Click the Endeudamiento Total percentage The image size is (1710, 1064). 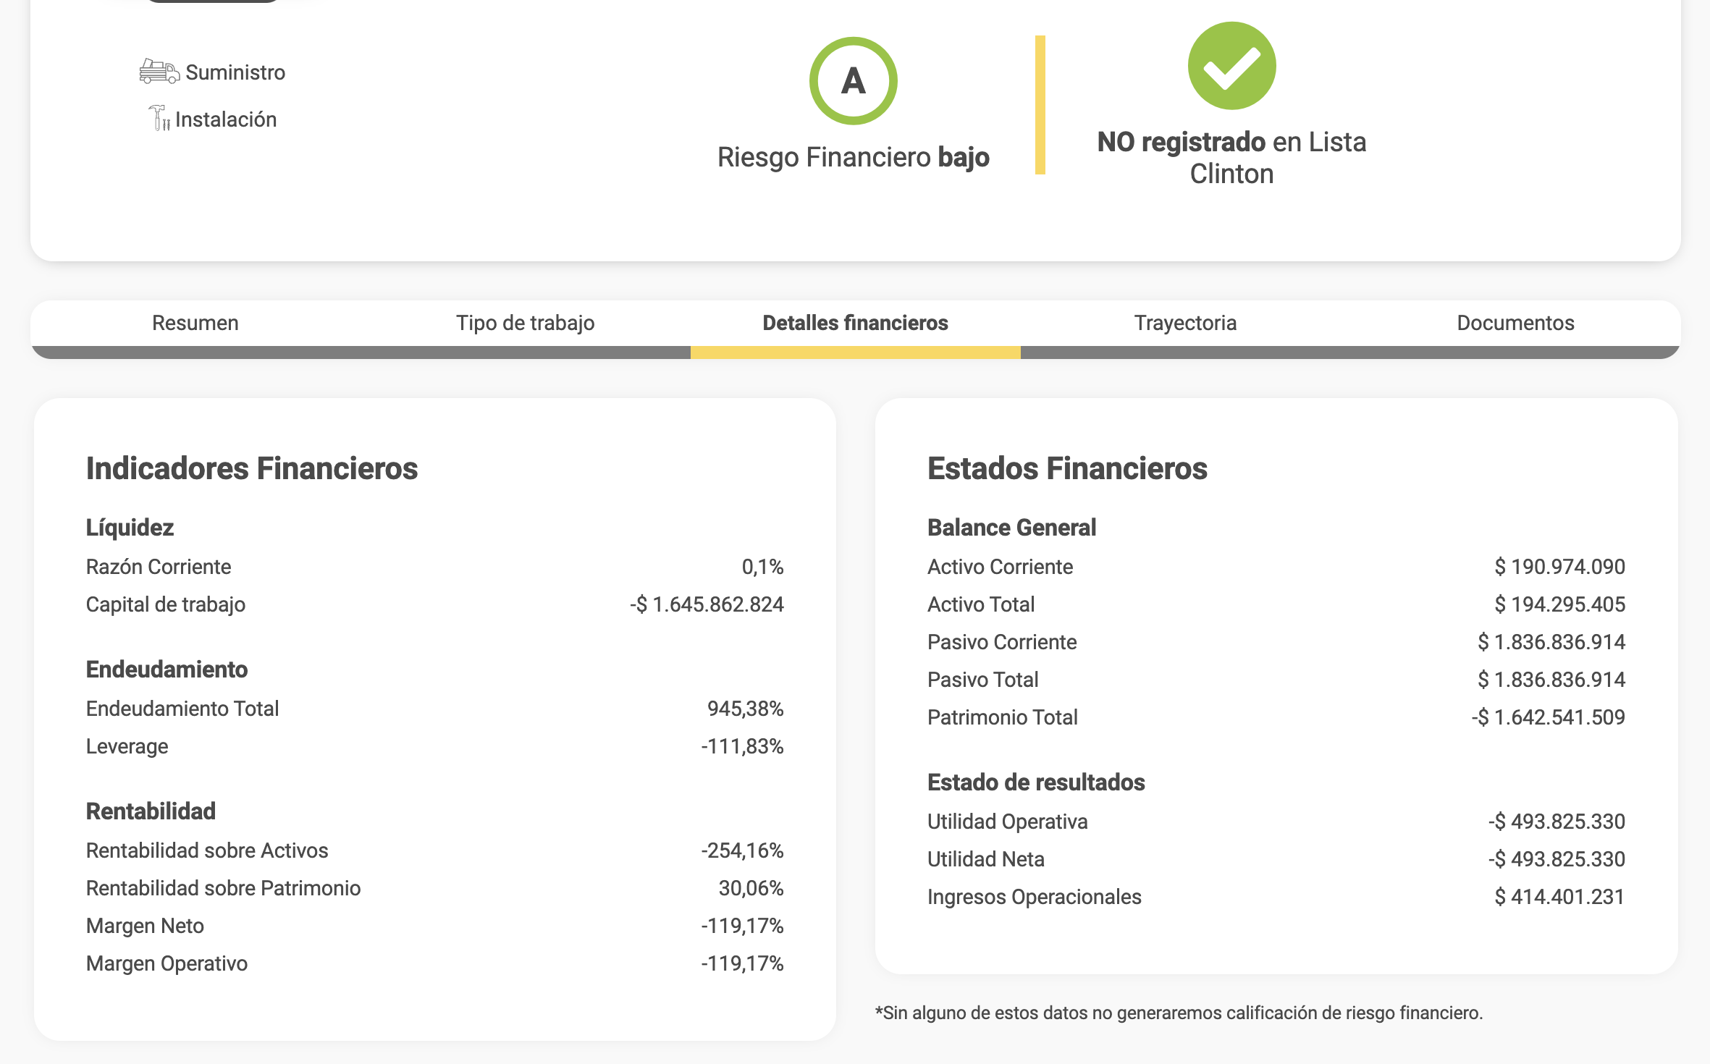coord(745,709)
